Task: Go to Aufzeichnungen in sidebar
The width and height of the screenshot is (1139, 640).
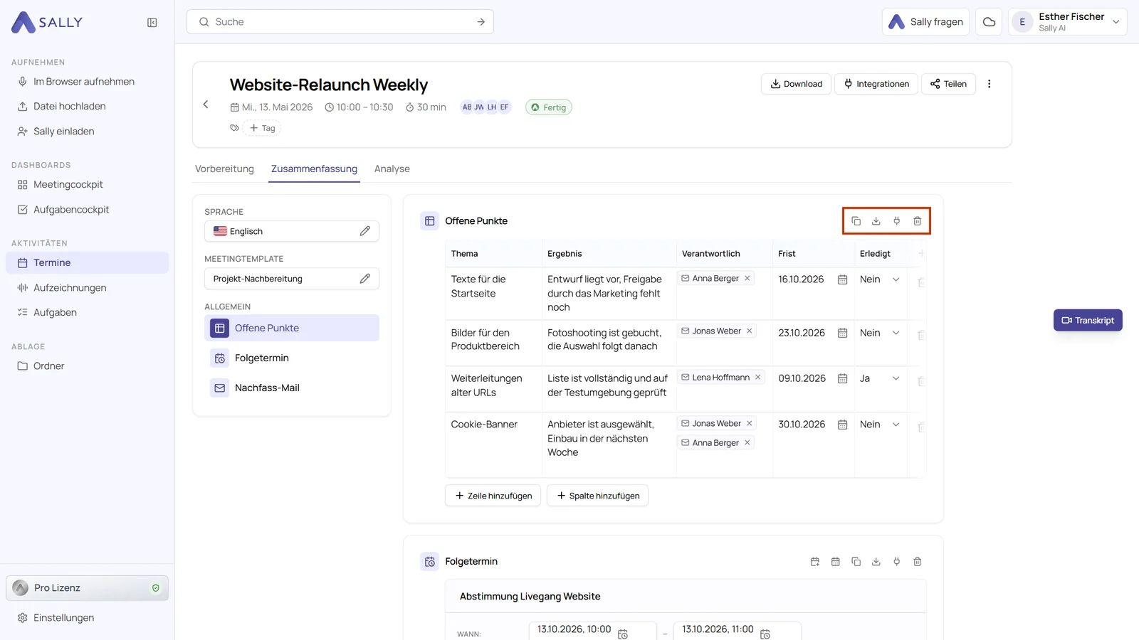Action: pyautogui.click(x=88, y=288)
